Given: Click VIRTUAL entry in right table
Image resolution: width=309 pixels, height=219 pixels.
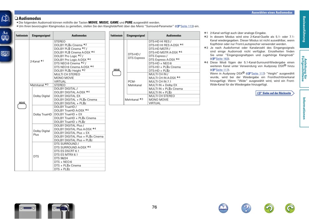Looking at the screenshot, I should pyautogui.click(x=174, y=103).
